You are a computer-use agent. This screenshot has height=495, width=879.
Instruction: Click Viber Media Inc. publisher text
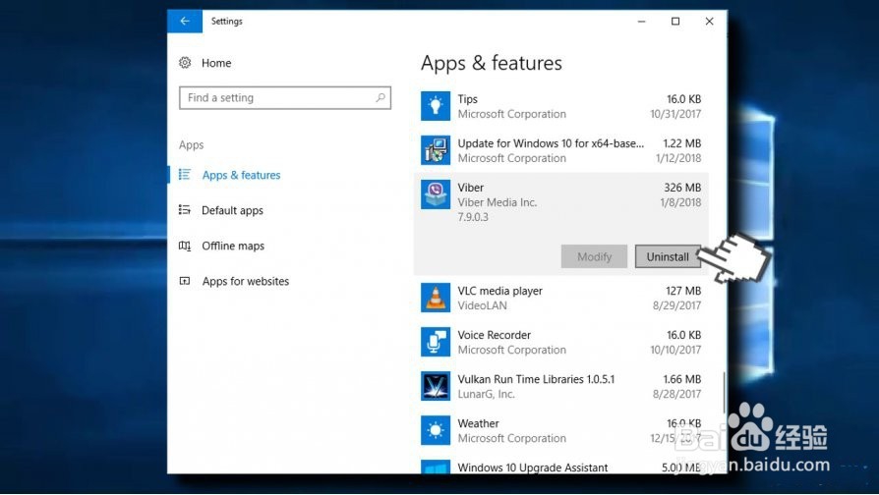click(x=498, y=202)
